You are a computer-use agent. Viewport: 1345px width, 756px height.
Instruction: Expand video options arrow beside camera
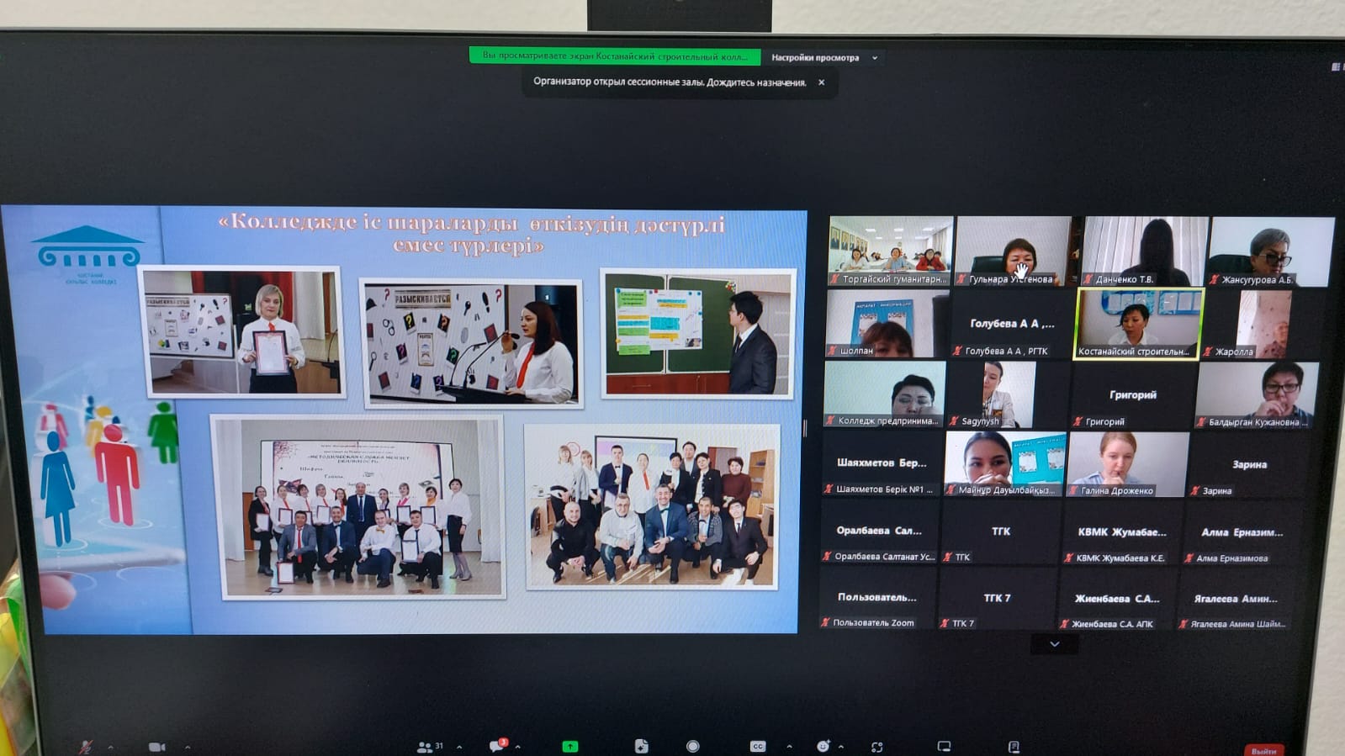click(x=187, y=747)
